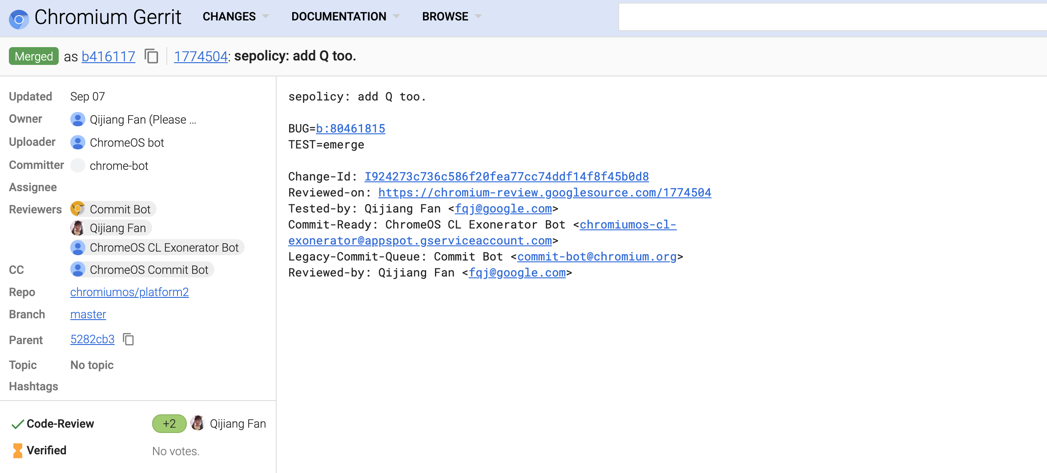Click the TEST=emerge line
Image resolution: width=1047 pixels, height=473 pixels.
pyautogui.click(x=326, y=144)
